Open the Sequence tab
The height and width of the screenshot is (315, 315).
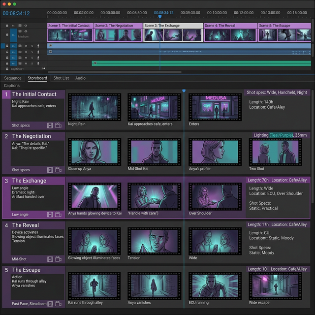pos(13,78)
